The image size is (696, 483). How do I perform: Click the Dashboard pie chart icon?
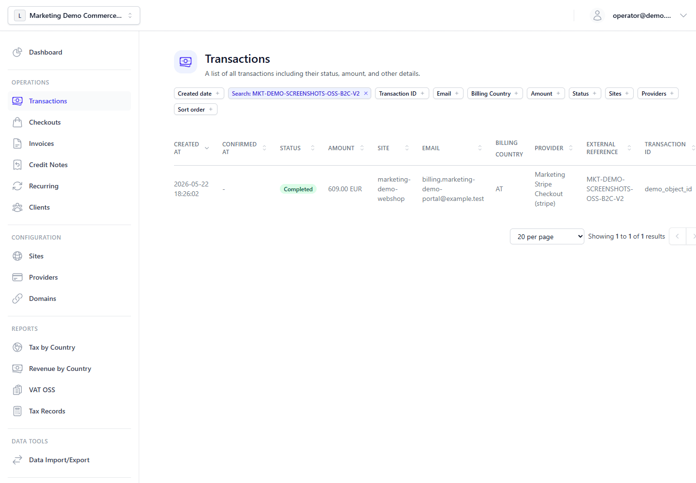(x=17, y=52)
